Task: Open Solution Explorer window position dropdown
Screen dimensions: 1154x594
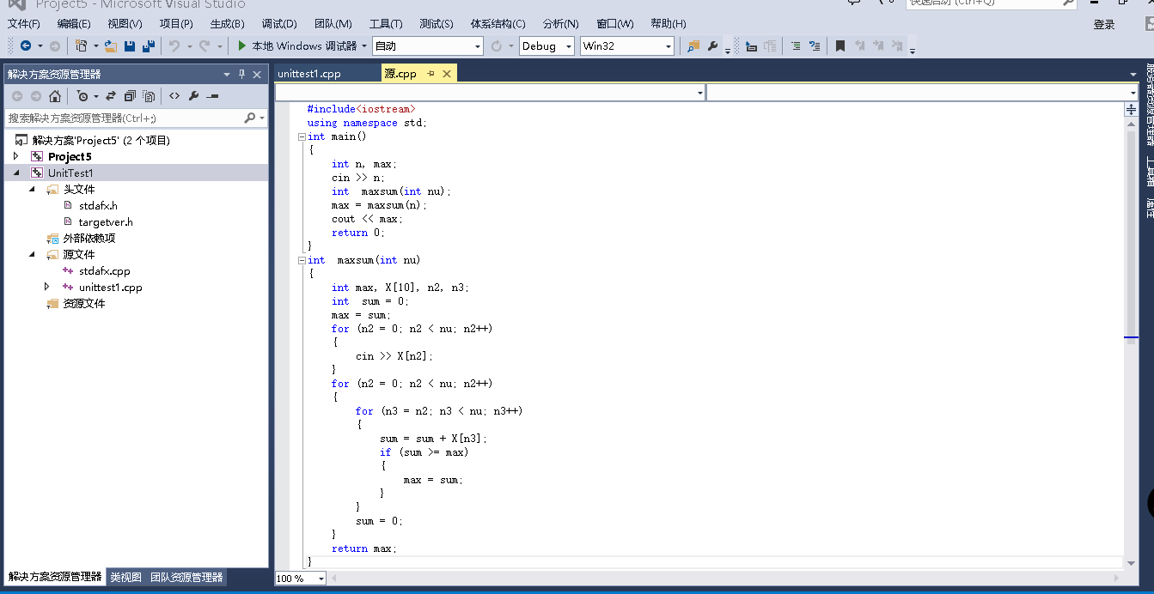Action: point(228,74)
